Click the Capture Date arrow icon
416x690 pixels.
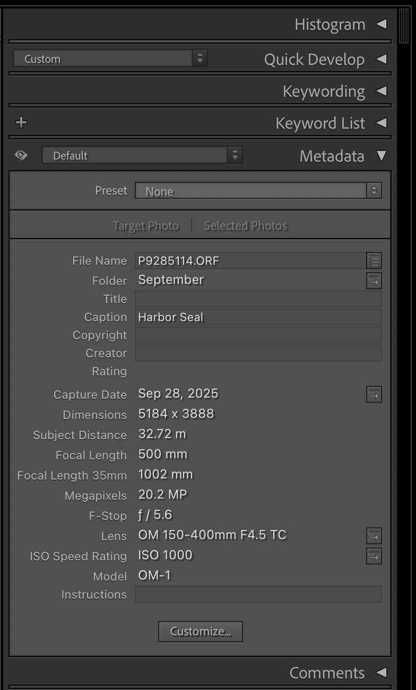tap(374, 394)
